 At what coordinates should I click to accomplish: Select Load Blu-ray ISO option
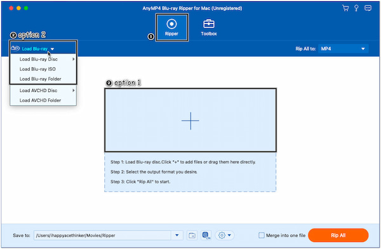click(43, 69)
